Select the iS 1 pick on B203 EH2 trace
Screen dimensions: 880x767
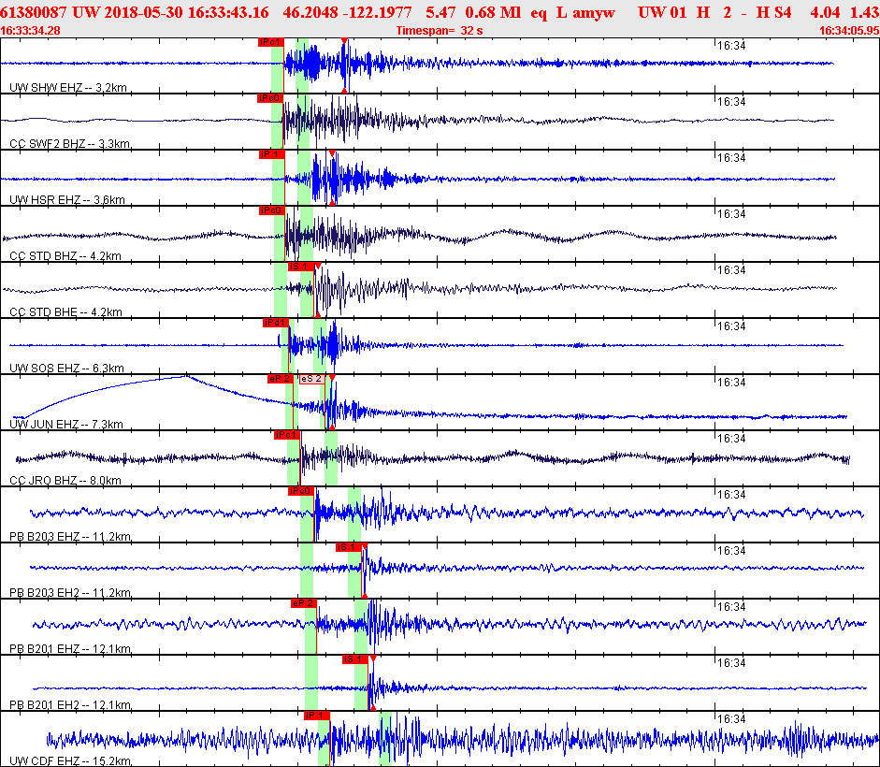pos(349,547)
